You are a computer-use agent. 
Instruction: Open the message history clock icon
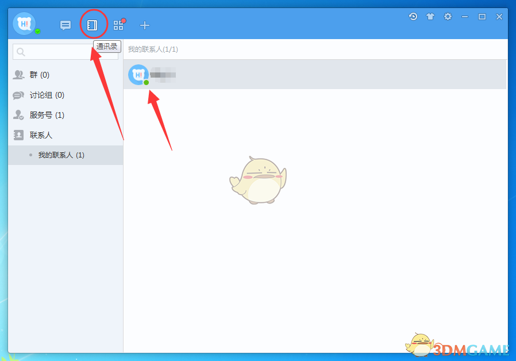(413, 17)
